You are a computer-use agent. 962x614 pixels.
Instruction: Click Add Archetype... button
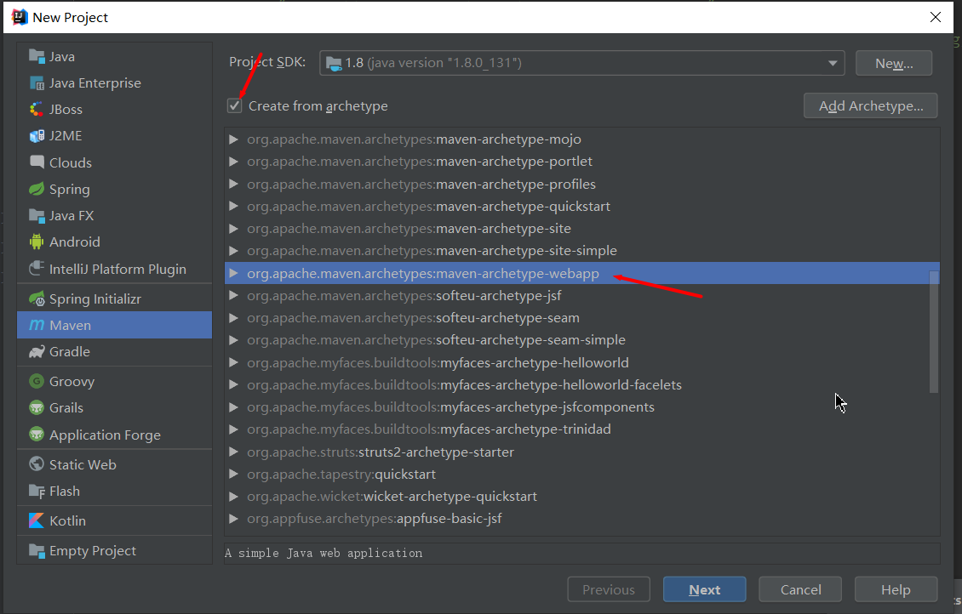click(x=871, y=105)
